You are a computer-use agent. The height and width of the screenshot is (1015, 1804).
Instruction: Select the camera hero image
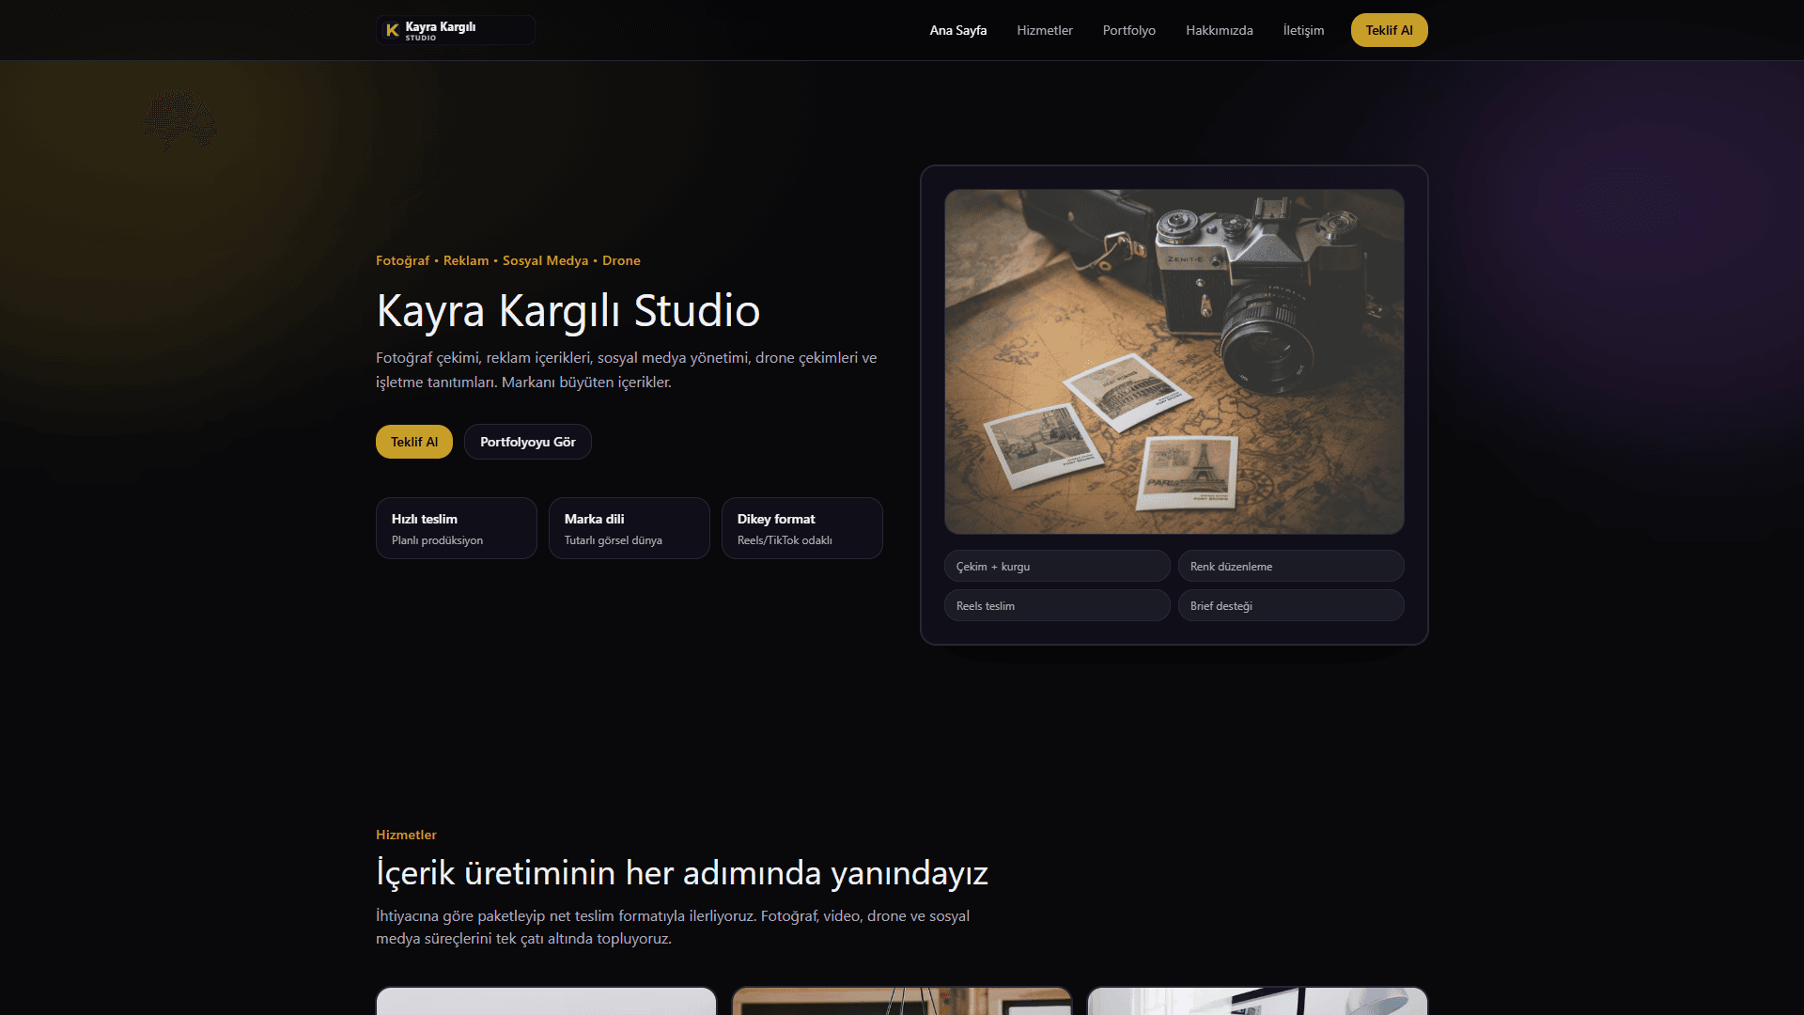(1173, 362)
